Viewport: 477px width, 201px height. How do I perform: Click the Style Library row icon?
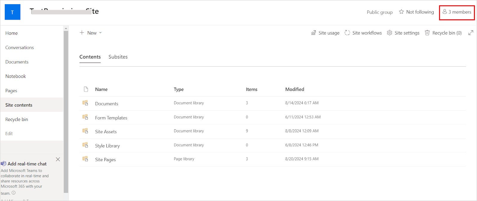click(85, 145)
